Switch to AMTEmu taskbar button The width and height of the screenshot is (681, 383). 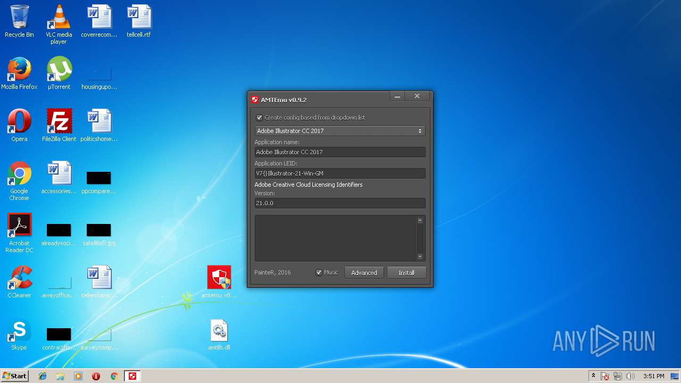(x=132, y=376)
